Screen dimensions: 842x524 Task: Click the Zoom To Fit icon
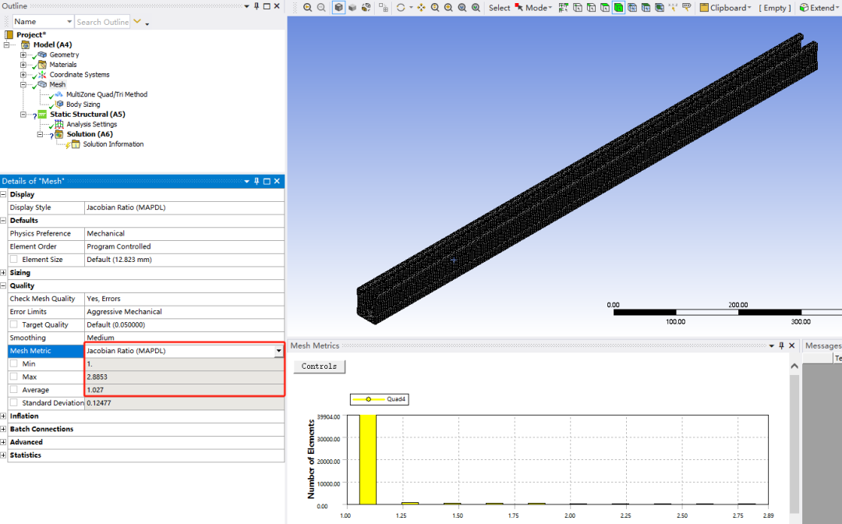click(462, 8)
